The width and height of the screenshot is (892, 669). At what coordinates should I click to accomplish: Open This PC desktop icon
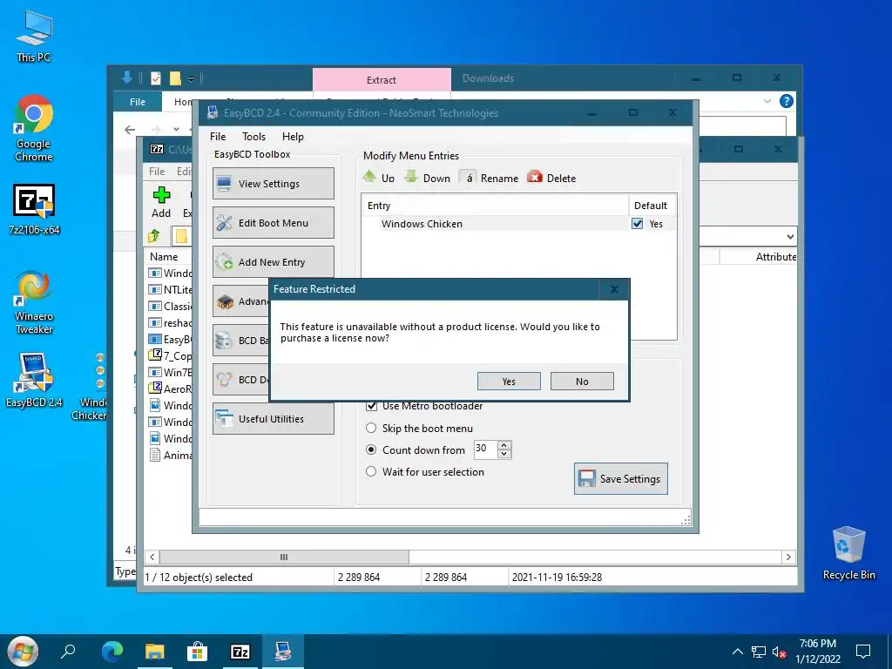click(34, 37)
